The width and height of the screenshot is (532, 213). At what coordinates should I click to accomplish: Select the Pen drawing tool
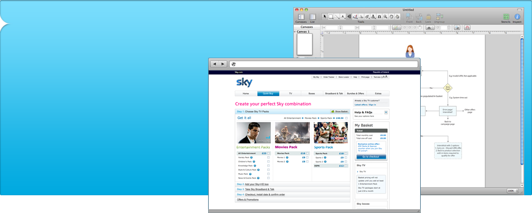tap(355, 16)
